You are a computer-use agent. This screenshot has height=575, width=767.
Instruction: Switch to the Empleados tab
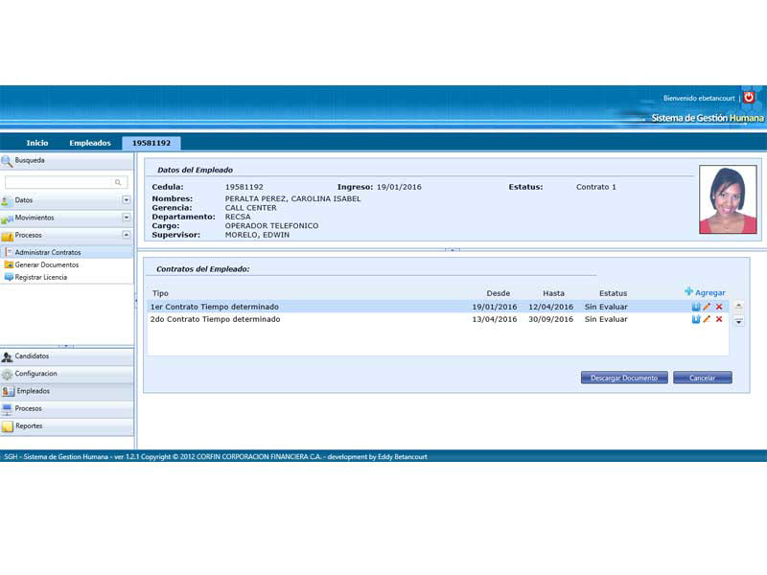point(90,143)
